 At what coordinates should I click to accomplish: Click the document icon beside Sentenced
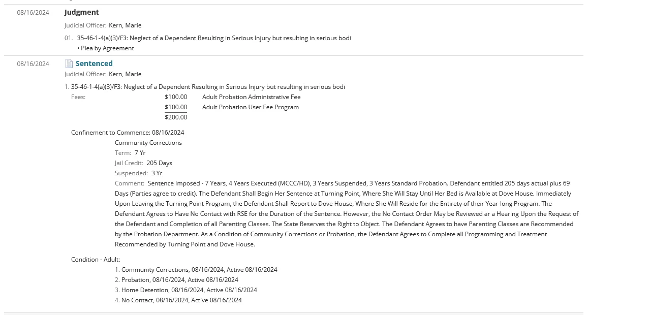coord(69,64)
